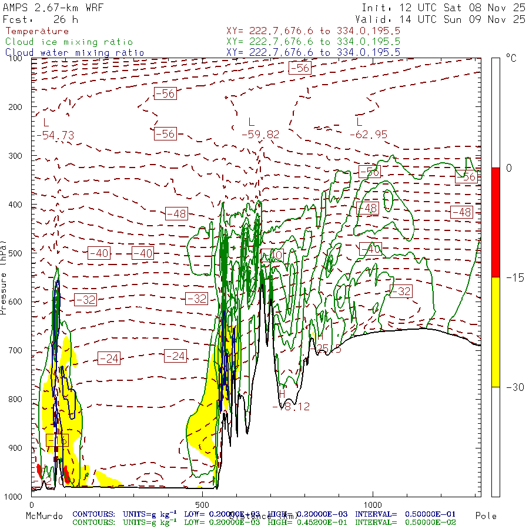
Task: Click the 400 pressure axis tick label
Action: [15, 205]
